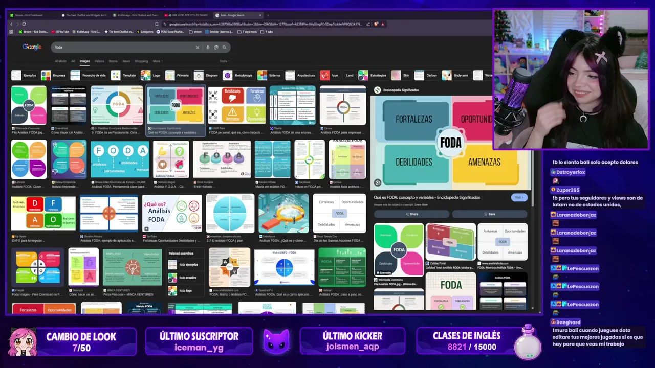Viewport: 655px width, 368px height.
Task: Open Lessgames bookmark
Action: pos(145,32)
